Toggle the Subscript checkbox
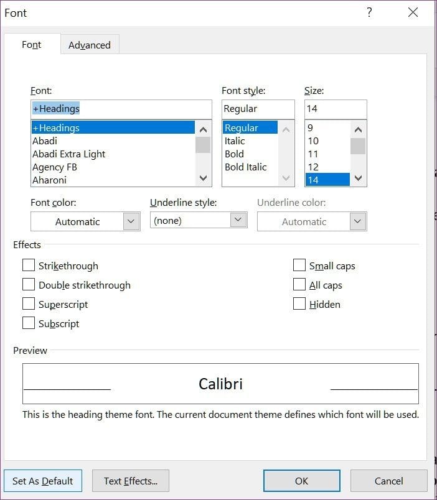 point(29,323)
